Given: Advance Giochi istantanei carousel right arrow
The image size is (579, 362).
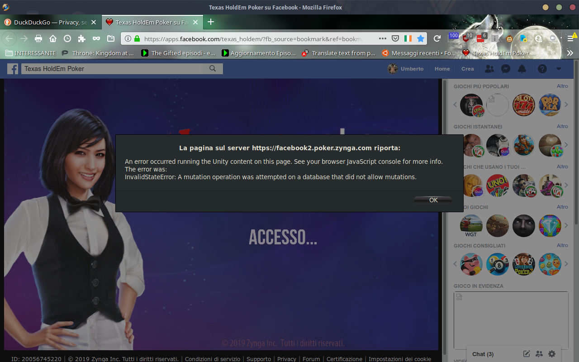Looking at the screenshot, I should click(566, 145).
